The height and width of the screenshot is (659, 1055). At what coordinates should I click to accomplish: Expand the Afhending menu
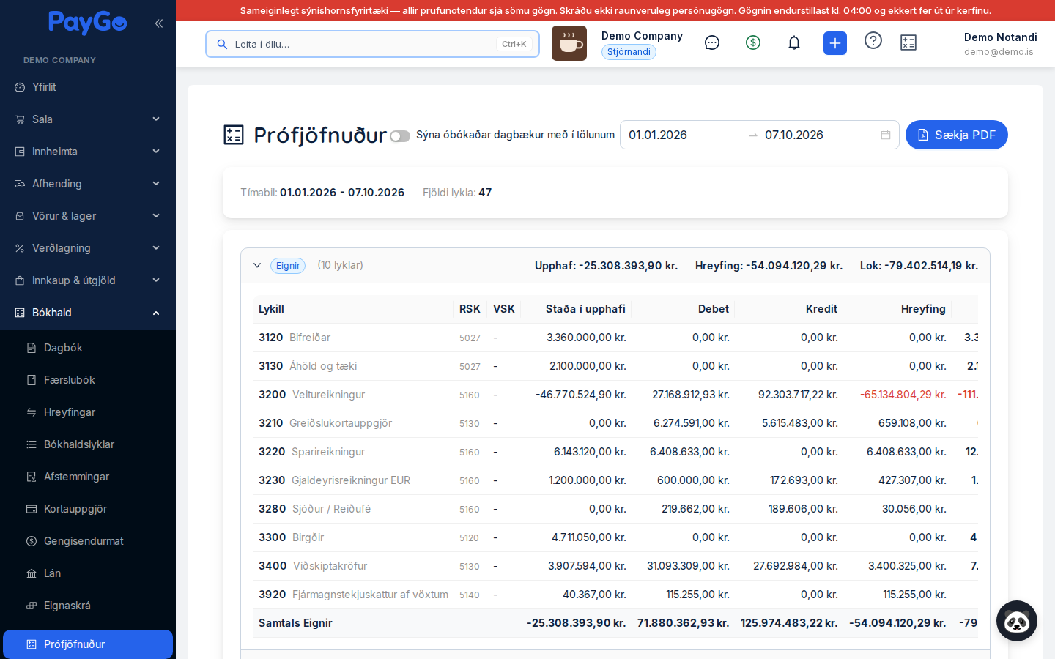click(x=88, y=184)
